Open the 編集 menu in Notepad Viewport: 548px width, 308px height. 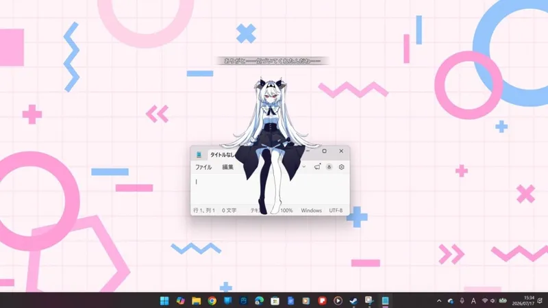pyautogui.click(x=227, y=167)
